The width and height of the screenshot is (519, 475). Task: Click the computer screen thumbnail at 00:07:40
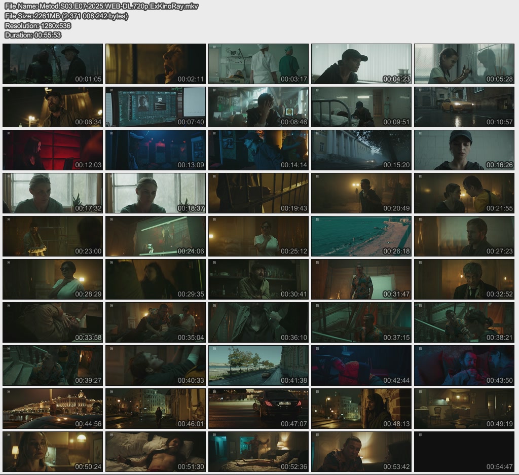156,107
